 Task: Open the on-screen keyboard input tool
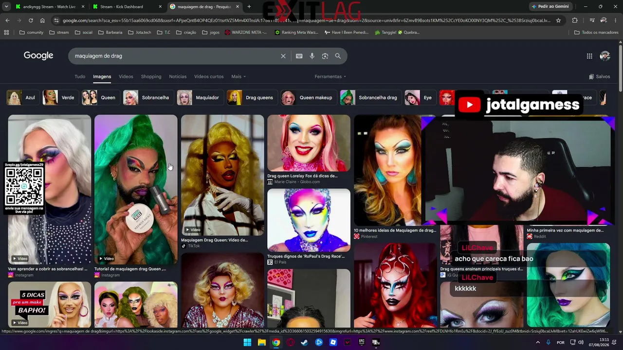[x=299, y=56]
